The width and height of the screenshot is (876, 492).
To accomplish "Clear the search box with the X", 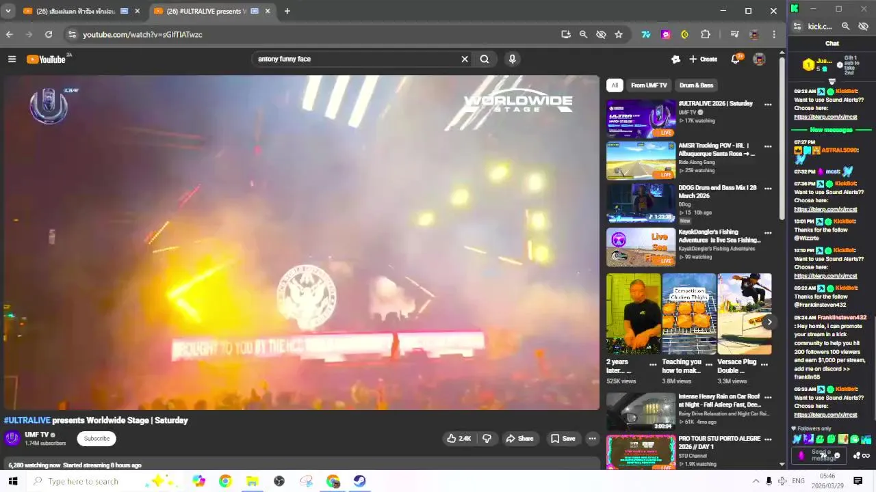I will (x=465, y=59).
